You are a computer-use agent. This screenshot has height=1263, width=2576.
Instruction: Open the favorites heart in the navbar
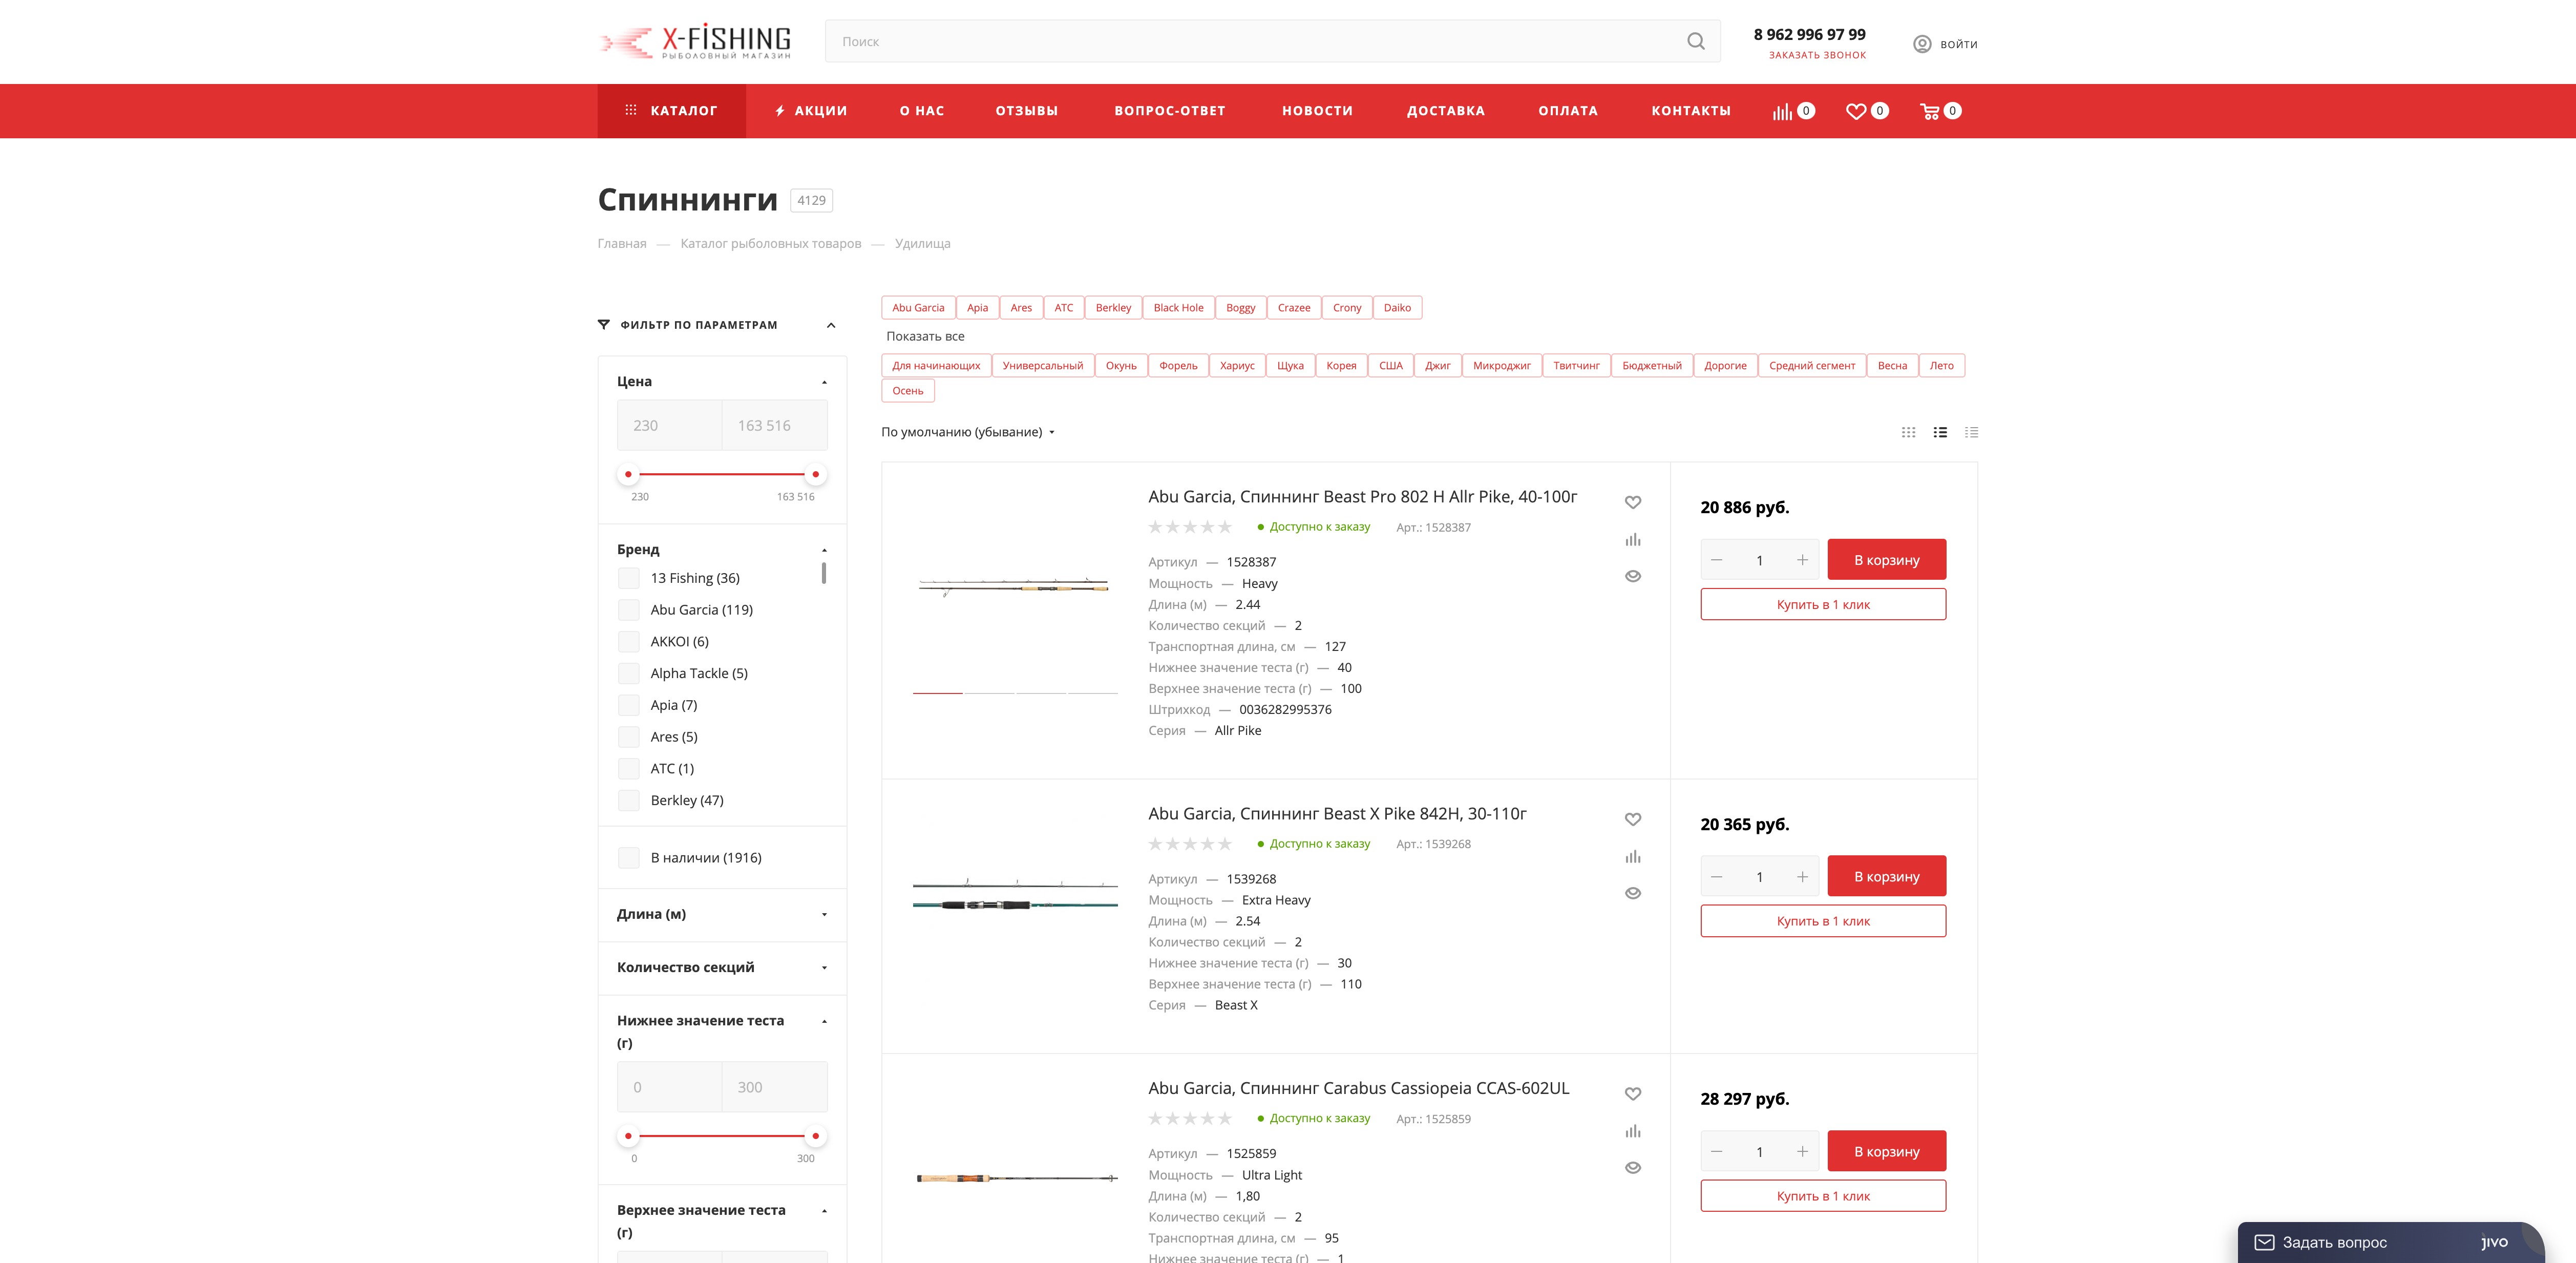pyautogui.click(x=1855, y=111)
